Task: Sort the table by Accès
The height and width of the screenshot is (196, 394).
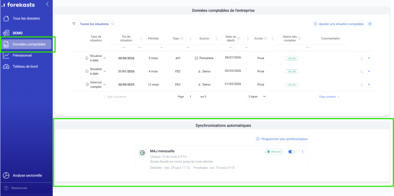Action: (272, 38)
